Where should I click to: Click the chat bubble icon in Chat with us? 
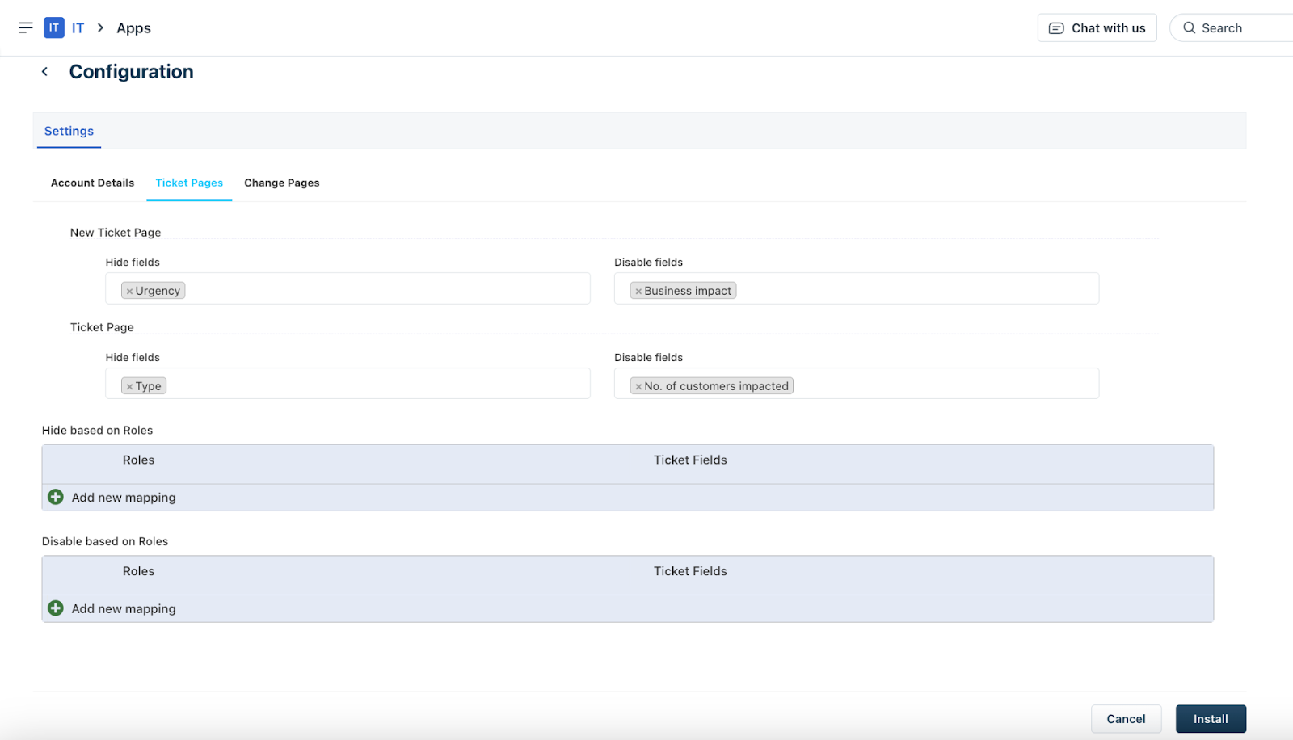[1056, 28]
